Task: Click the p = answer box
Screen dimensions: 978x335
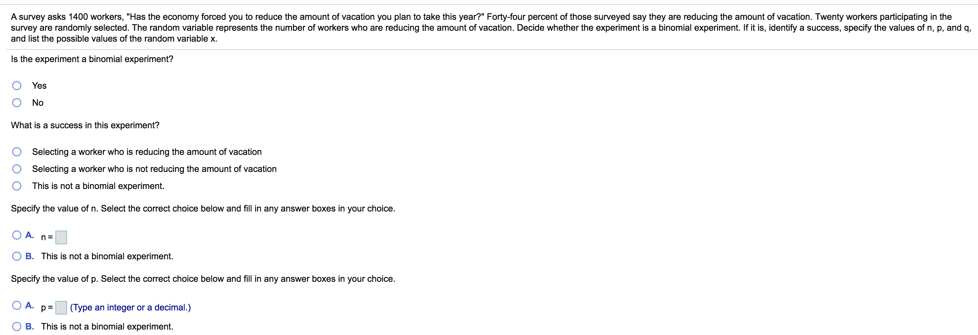Action: pos(61,308)
